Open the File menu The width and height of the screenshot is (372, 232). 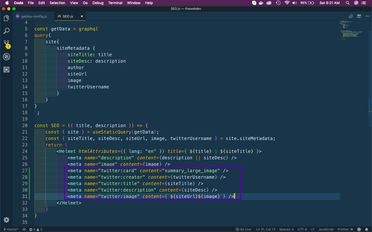pyautogui.click(x=31, y=3)
